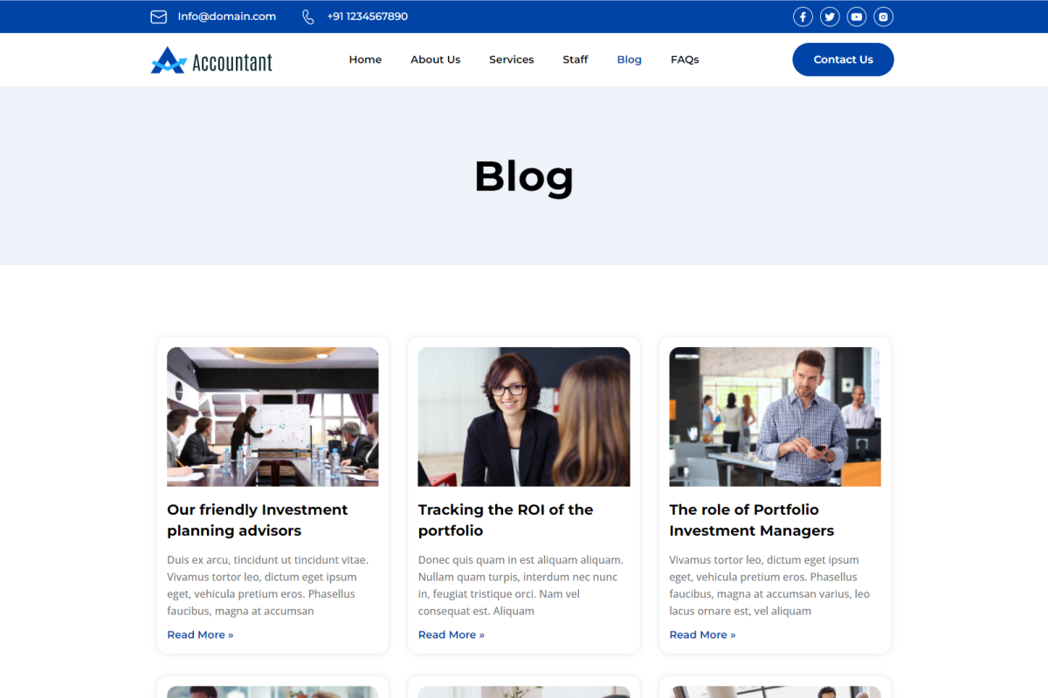Screen dimensions: 1048x698
Task: Open the About Us menu item
Action: 436,59
